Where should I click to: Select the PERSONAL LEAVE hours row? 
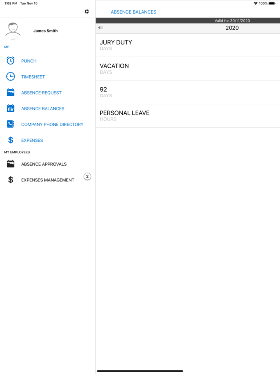(188, 116)
